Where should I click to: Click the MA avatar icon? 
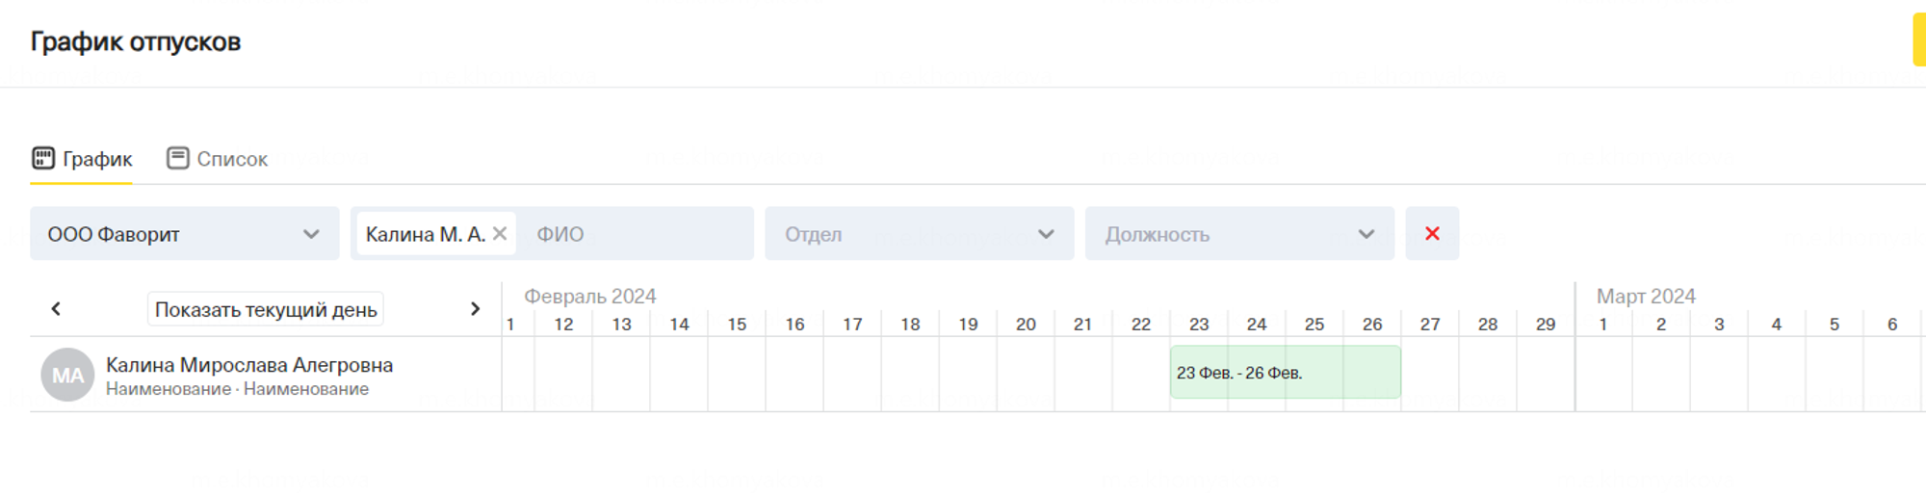67,375
